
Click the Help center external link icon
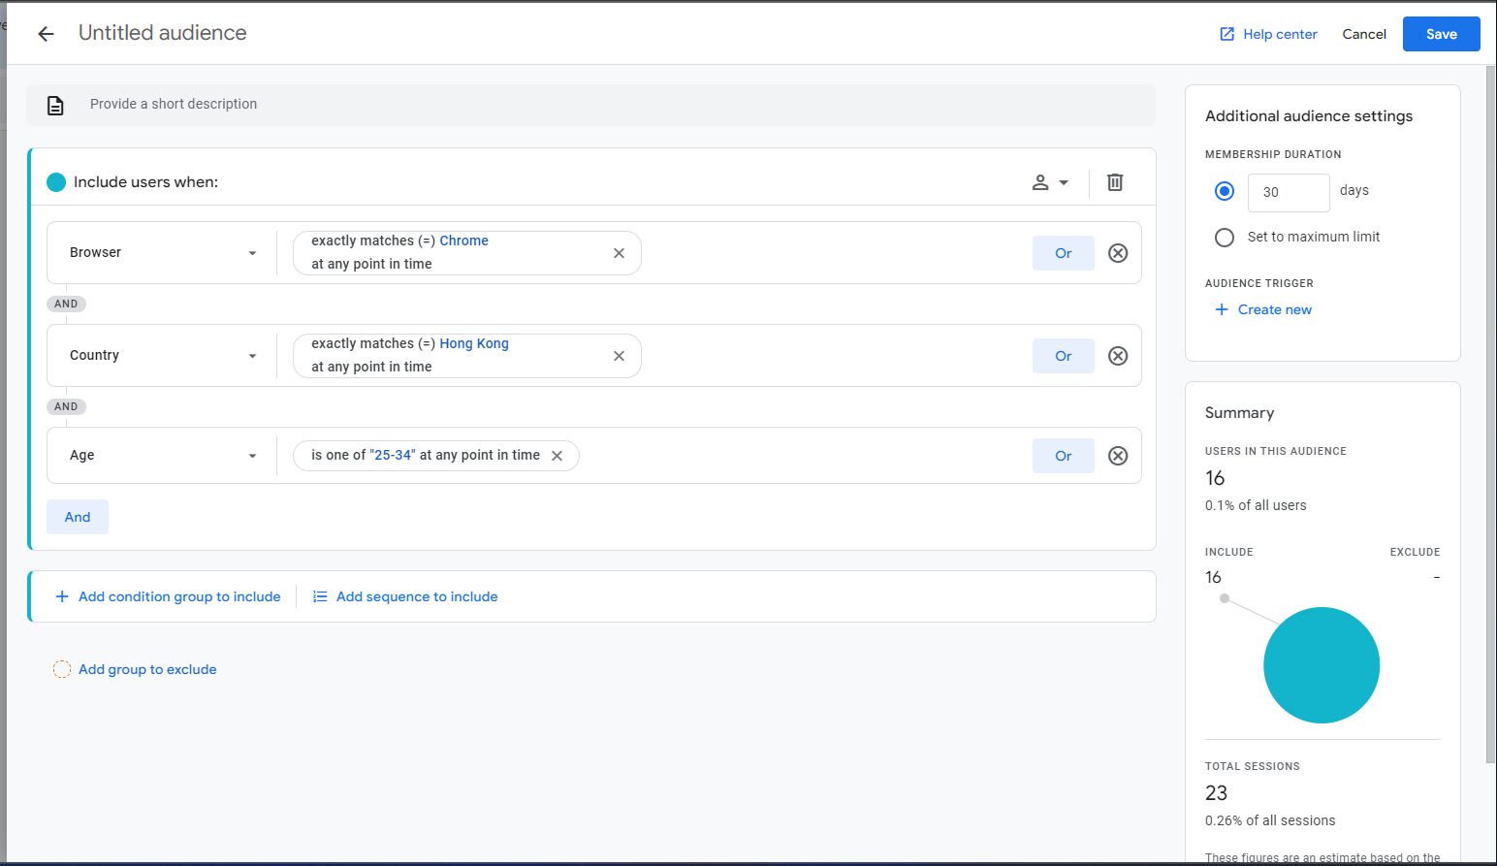point(1226,34)
